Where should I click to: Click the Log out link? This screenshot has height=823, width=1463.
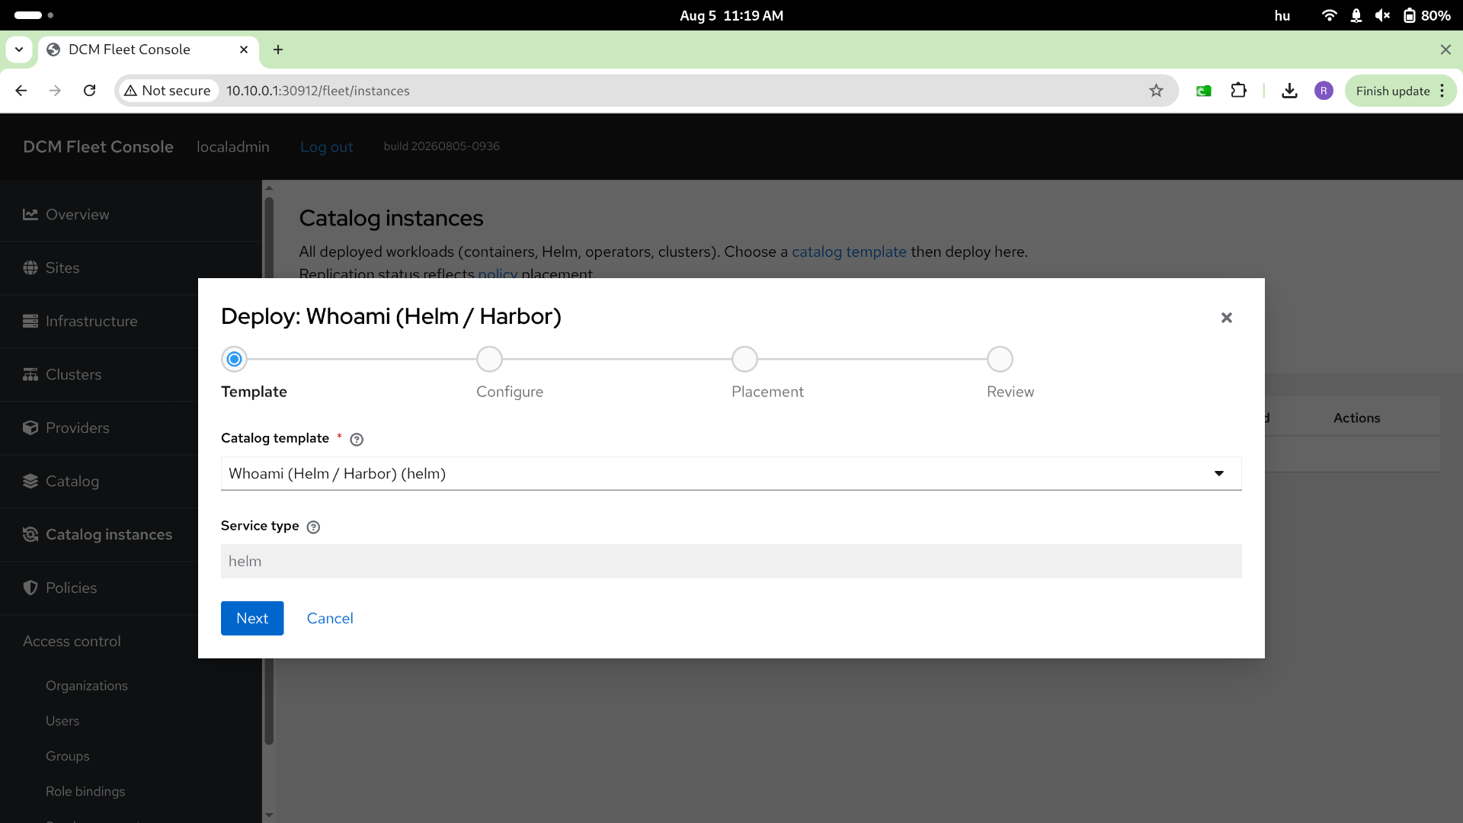click(x=326, y=147)
